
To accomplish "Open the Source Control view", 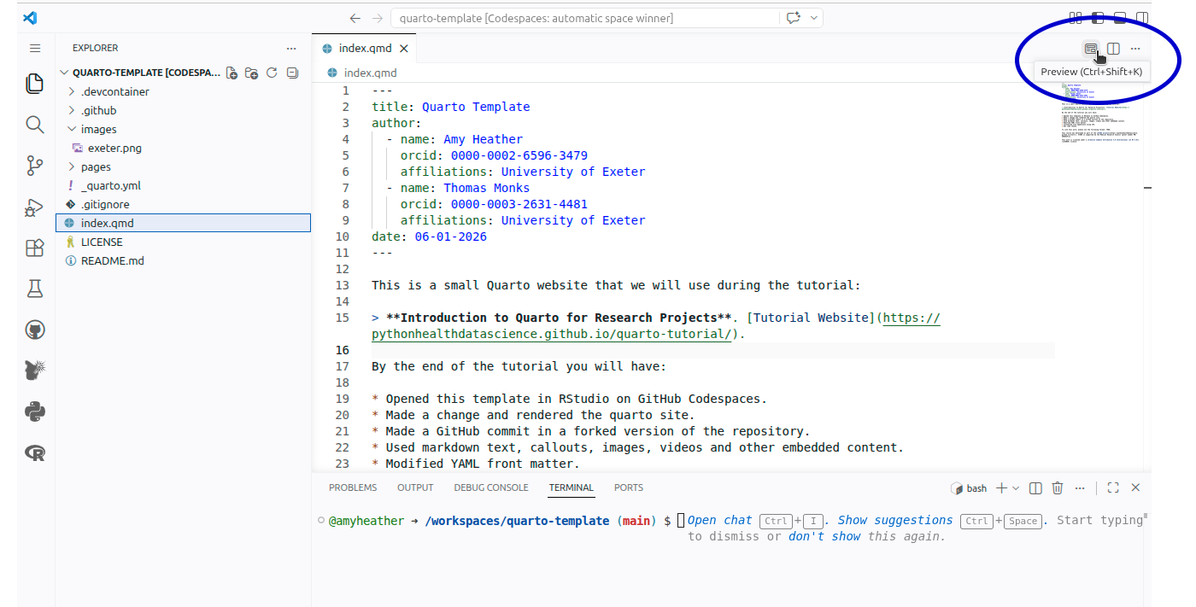I will point(35,166).
